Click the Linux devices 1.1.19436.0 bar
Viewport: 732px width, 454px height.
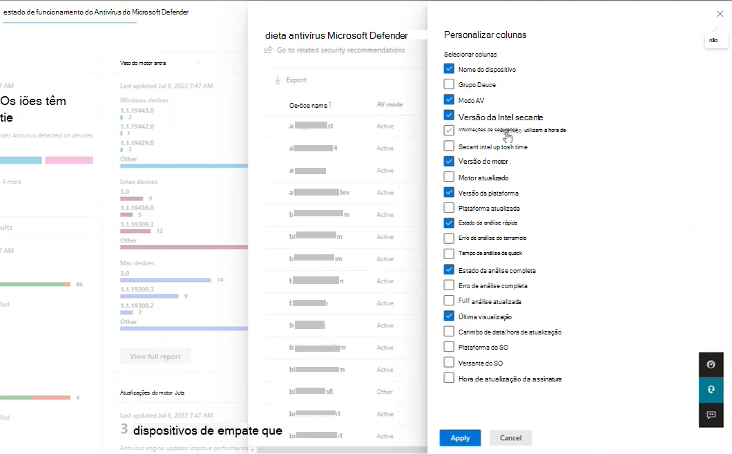coord(126,215)
